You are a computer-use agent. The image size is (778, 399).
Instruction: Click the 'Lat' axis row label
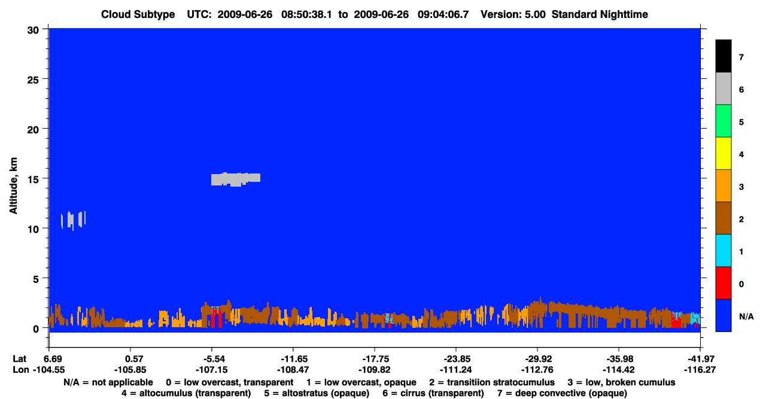point(20,359)
